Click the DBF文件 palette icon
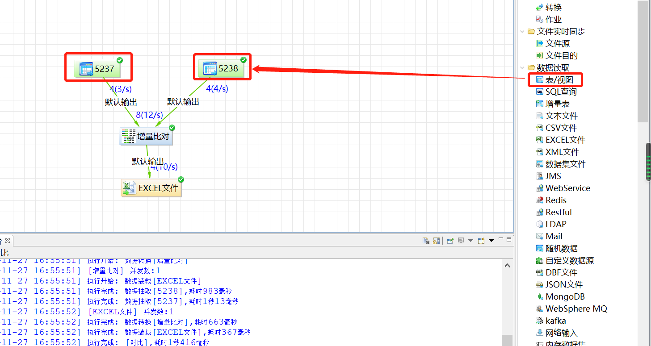Viewport: 651px width, 346px height. pyautogui.click(x=540, y=273)
